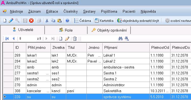This screenshot has height=100, width=191.
Task: Click row selector of row 220
Action: [x=8, y=97]
